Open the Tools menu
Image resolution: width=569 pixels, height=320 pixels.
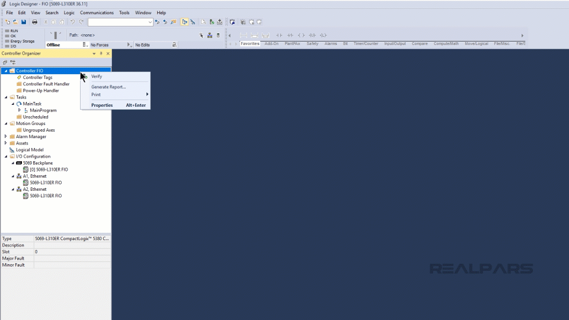(124, 12)
